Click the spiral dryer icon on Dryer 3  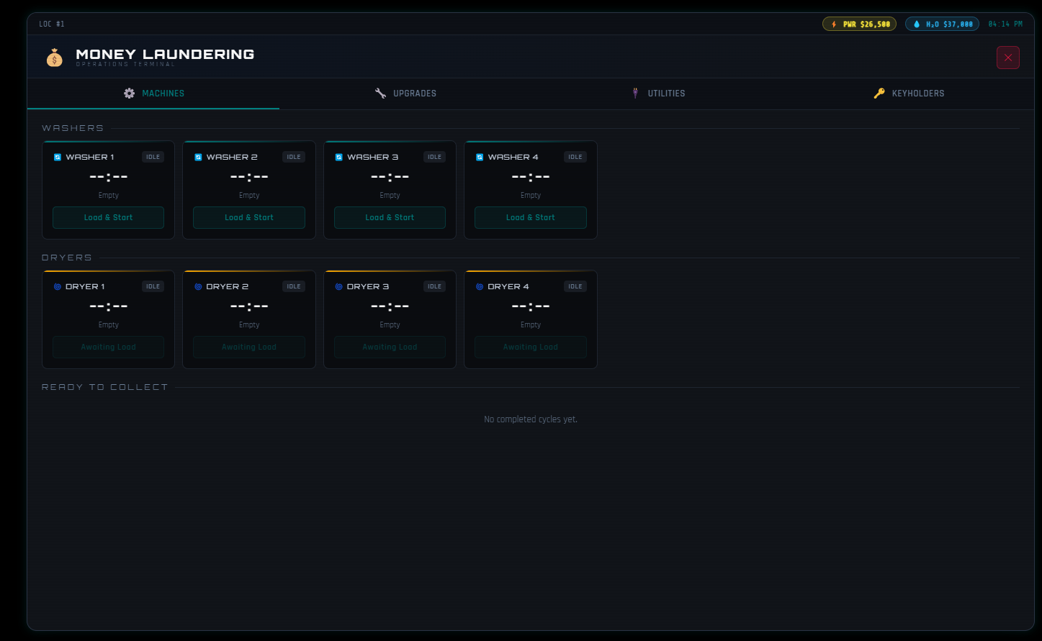(339, 286)
